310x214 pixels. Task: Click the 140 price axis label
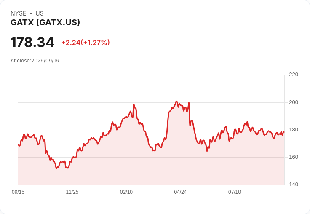click(294, 185)
